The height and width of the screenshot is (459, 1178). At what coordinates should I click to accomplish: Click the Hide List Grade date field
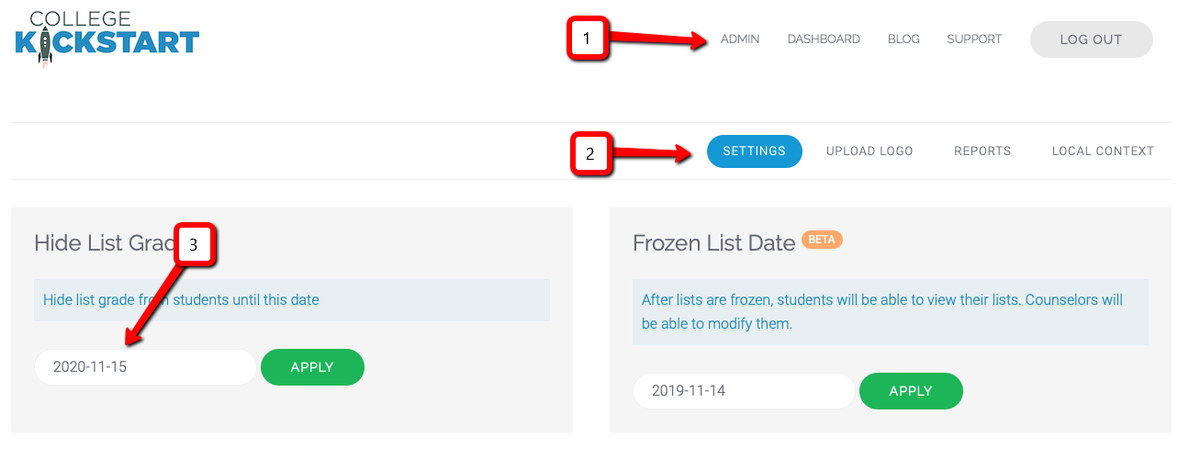(145, 367)
